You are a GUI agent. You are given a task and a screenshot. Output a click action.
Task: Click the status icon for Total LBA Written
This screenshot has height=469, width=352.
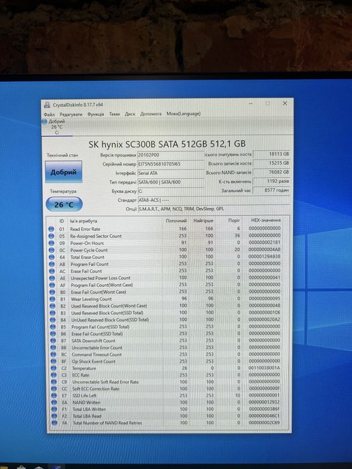pyautogui.click(x=54, y=409)
